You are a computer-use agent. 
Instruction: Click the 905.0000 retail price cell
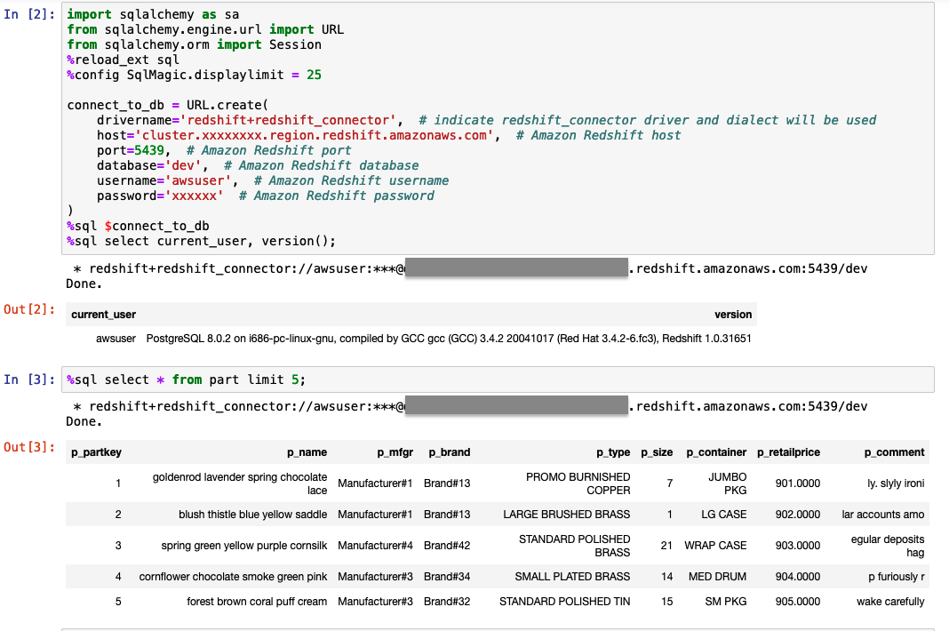(797, 602)
